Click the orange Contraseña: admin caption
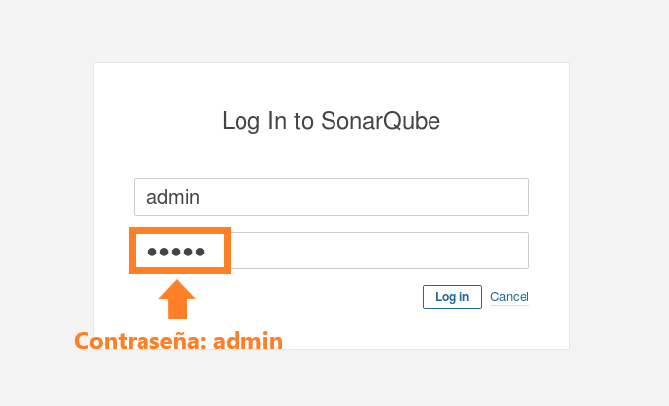 (x=179, y=341)
